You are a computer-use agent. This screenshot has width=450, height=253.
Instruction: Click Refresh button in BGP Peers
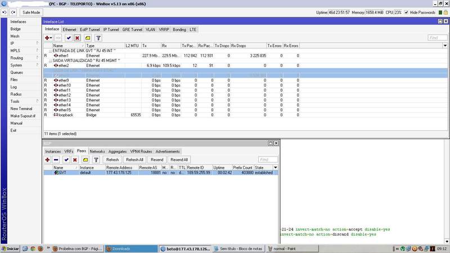tap(112, 160)
